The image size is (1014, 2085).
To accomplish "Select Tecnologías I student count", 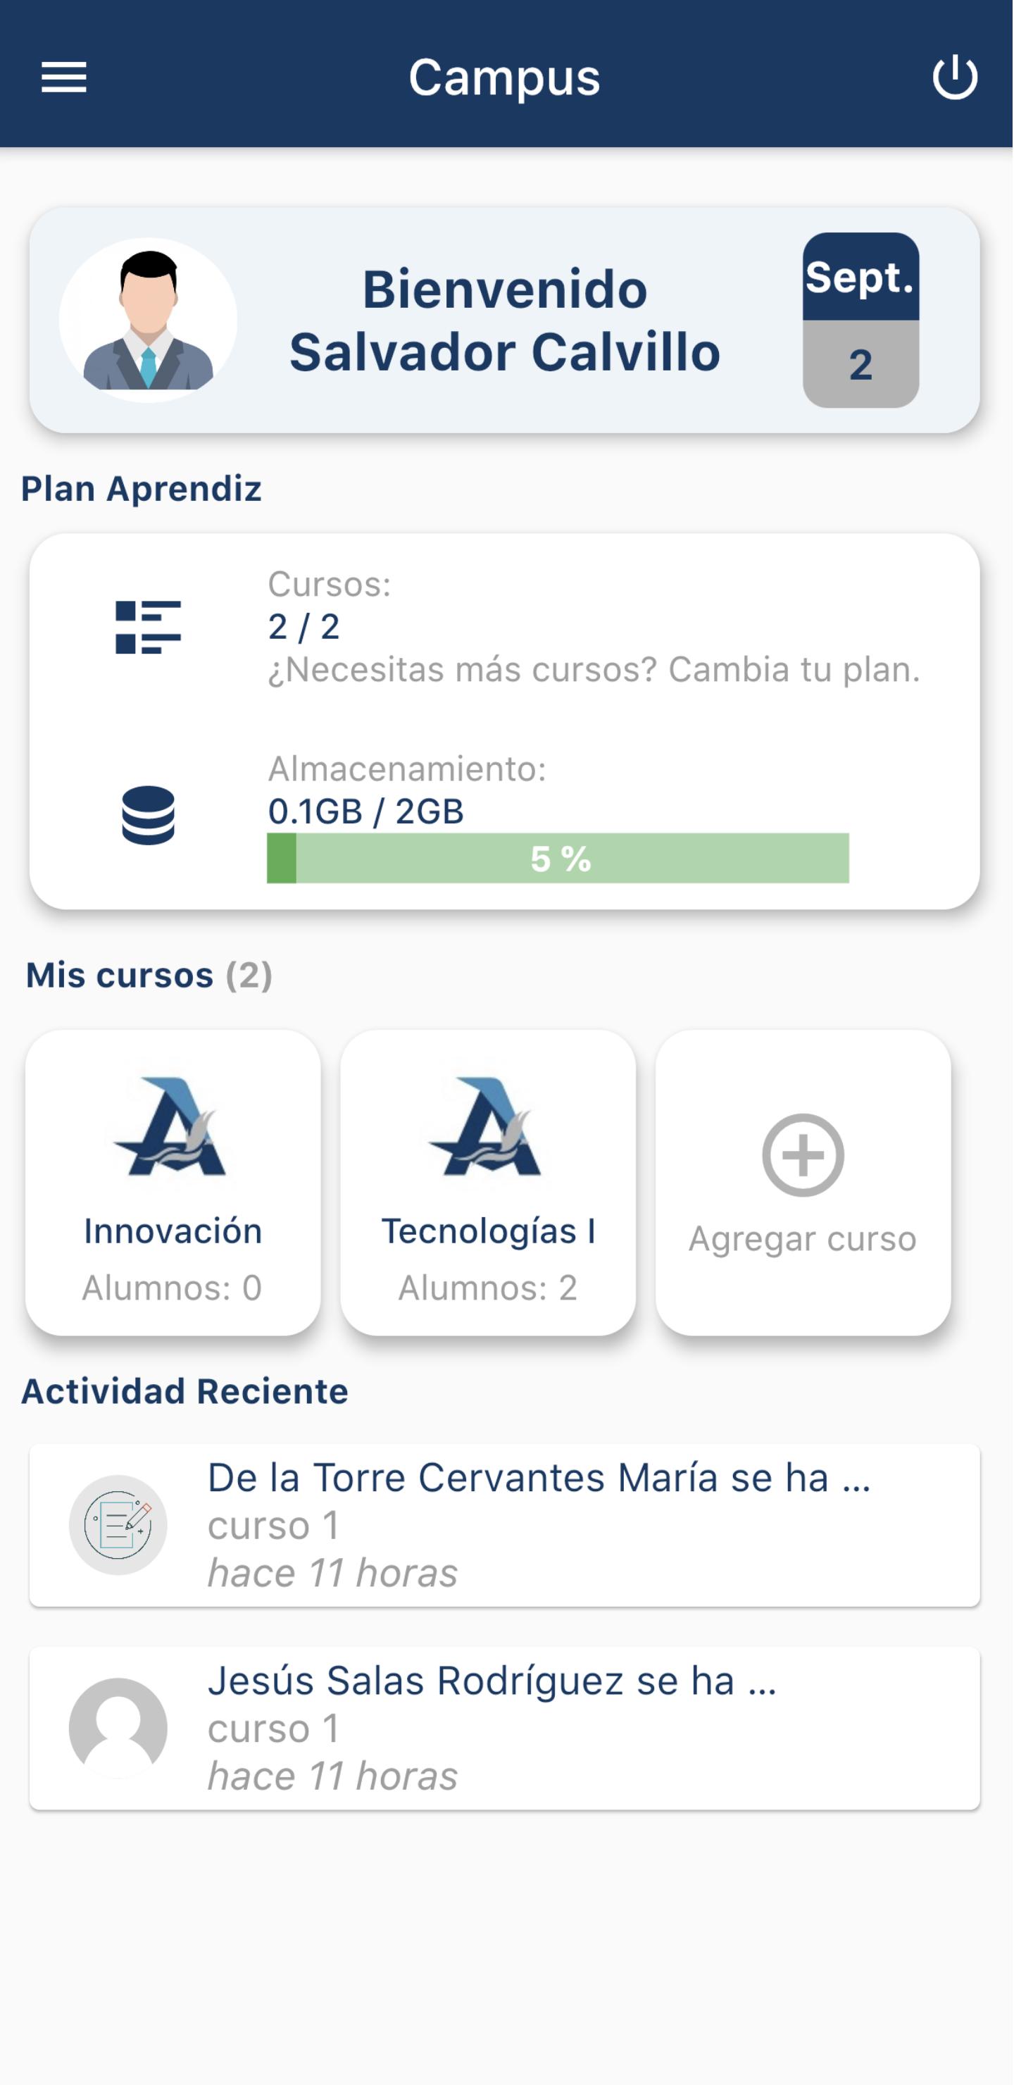I will pyautogui.click(x=488, y=1288).
